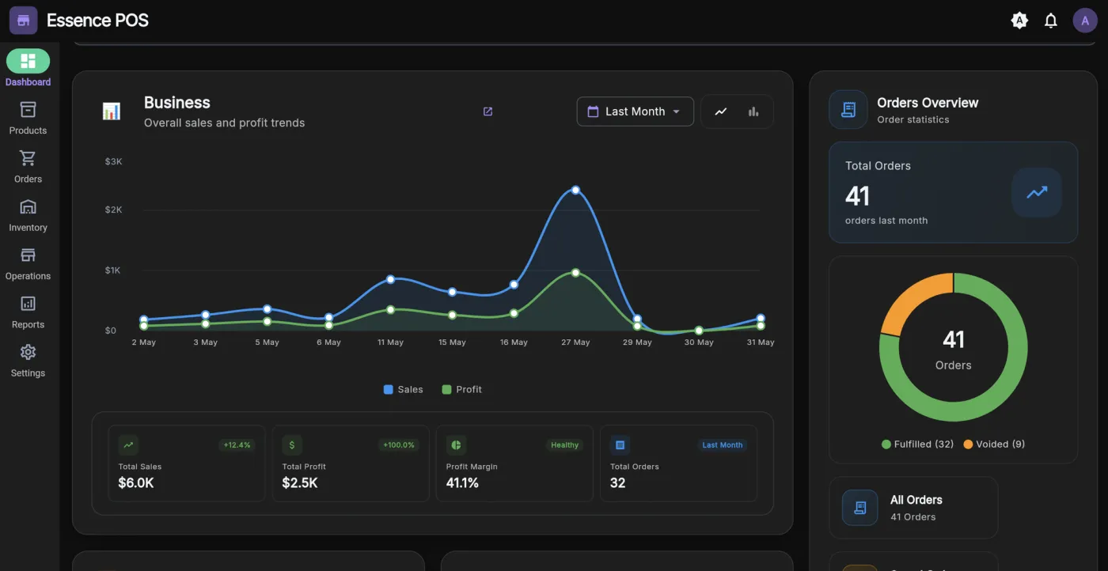Click the Essence POS store logo icon

click(24, 21)
